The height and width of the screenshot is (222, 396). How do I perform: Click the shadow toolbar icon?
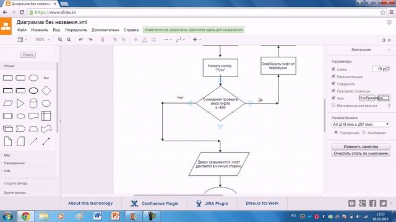[153, 39]
